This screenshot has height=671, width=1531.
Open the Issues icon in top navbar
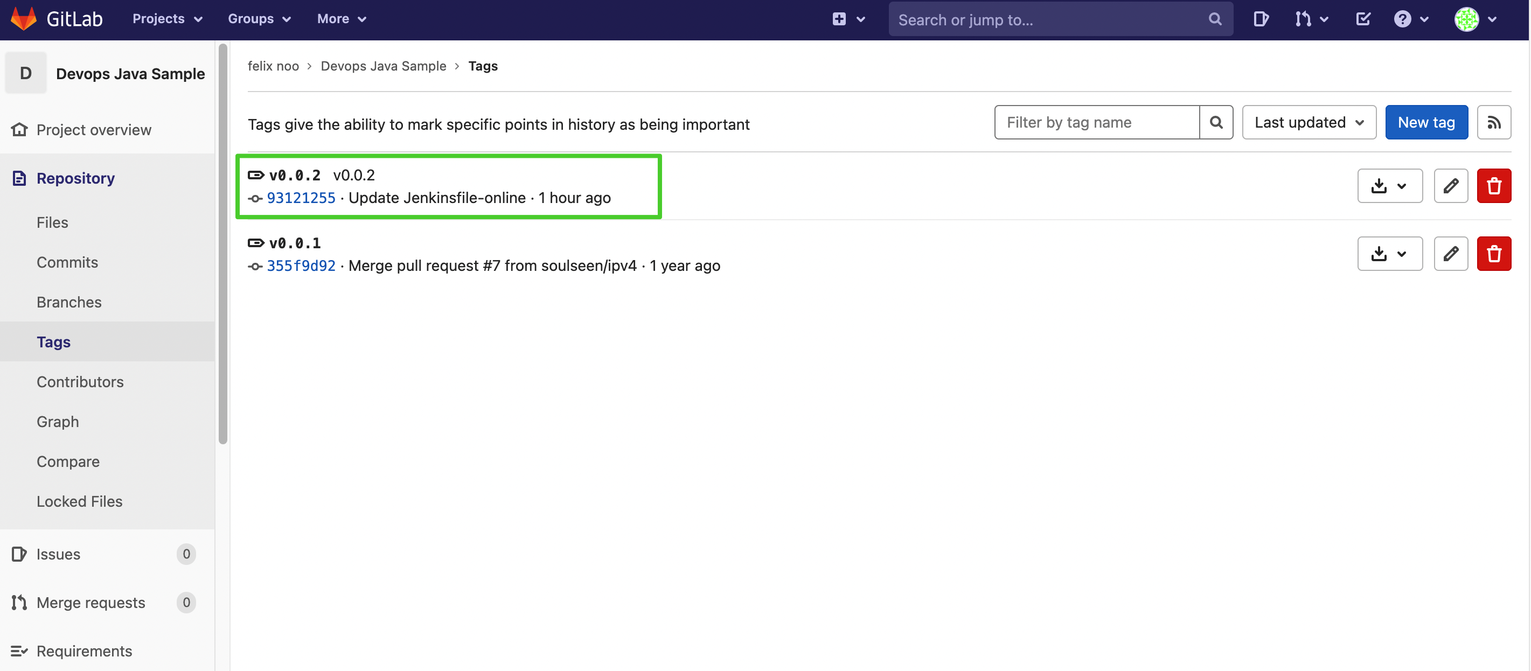tap(1260, 19)
